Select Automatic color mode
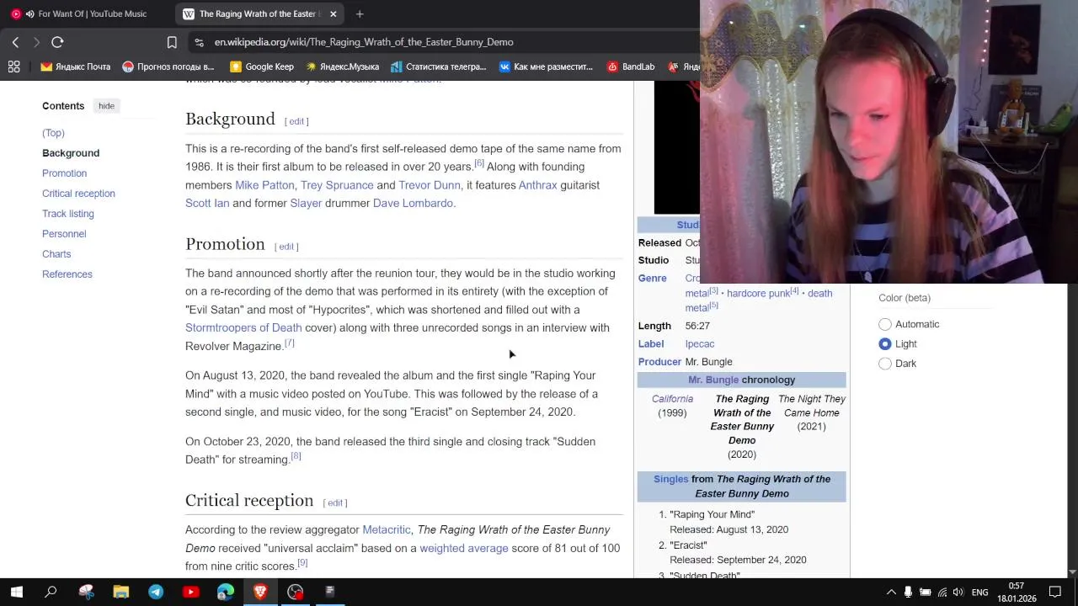 [885, 324]
